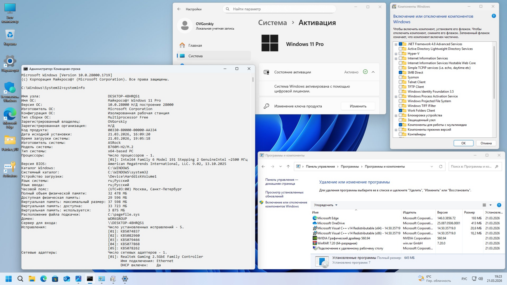Enable the Telnet Client checkbox
Screen dimensions: 507x285
(400, 82)
